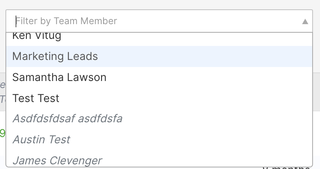Close the list using the triangle toggle

305,21
